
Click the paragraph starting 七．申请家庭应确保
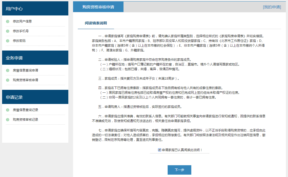point(178,135)
